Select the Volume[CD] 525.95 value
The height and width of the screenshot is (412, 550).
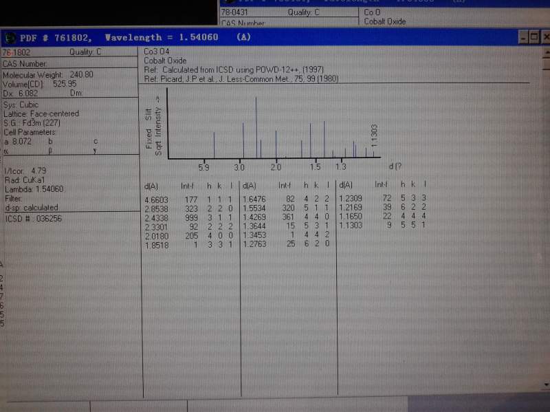[x=40, y=84]
